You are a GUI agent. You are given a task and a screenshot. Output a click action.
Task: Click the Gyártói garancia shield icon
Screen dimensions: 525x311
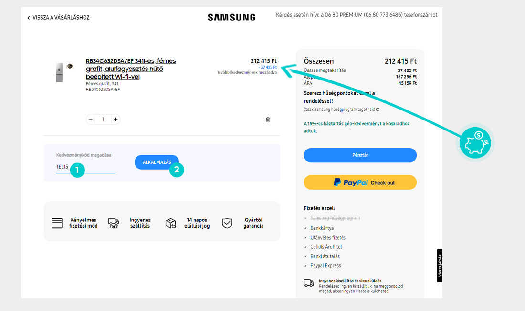(227, 223)
